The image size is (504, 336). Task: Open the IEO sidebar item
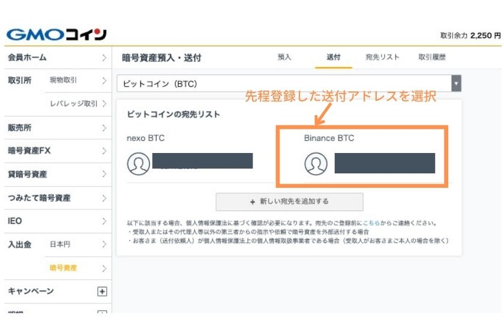(x=58, y=221)
